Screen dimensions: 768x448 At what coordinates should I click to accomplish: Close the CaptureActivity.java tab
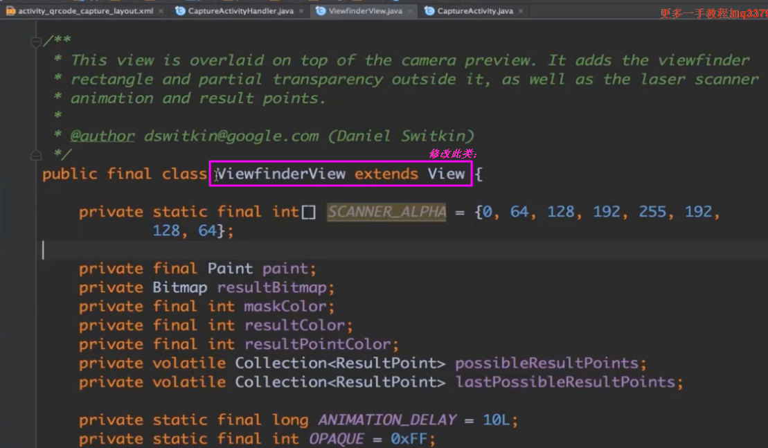521,11
